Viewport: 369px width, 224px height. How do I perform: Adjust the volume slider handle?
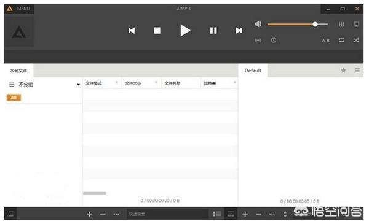coord(315,24)
